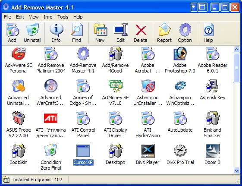Select Advanced Uninstall... program icon
The height and width of the screenshot is (186, 242).
click(x=19, y=86)
